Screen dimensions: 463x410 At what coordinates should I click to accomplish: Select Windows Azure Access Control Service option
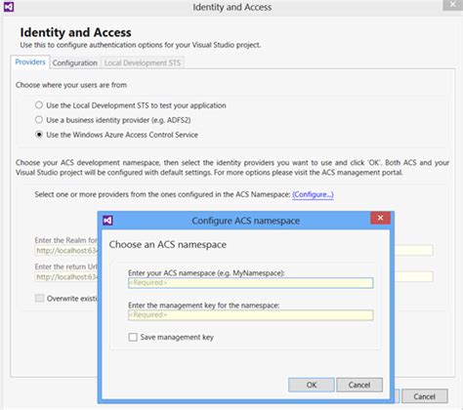click(39, 135)
